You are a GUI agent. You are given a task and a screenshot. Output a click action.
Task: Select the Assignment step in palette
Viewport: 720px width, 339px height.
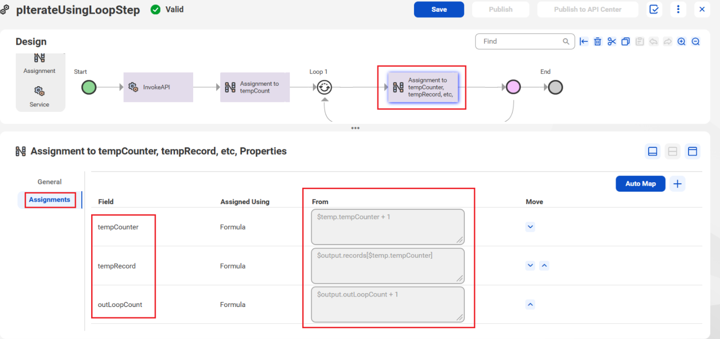coord(39,63)
